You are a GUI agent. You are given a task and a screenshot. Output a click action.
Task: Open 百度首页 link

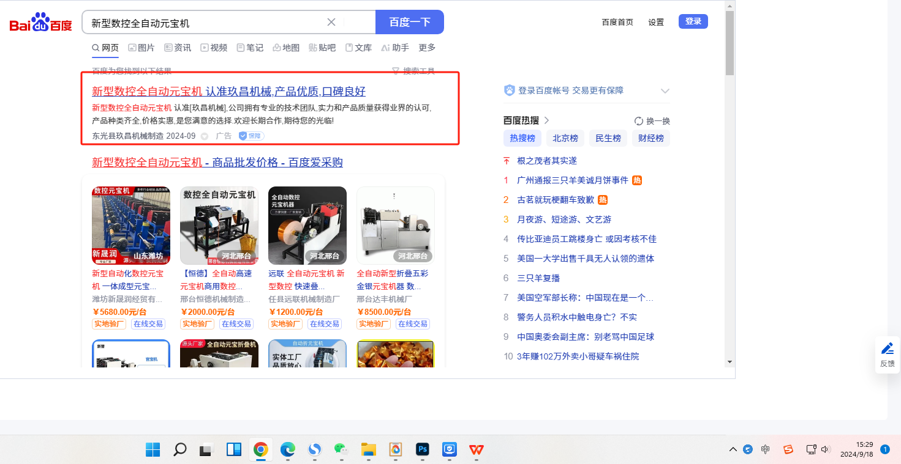(617, 22)
